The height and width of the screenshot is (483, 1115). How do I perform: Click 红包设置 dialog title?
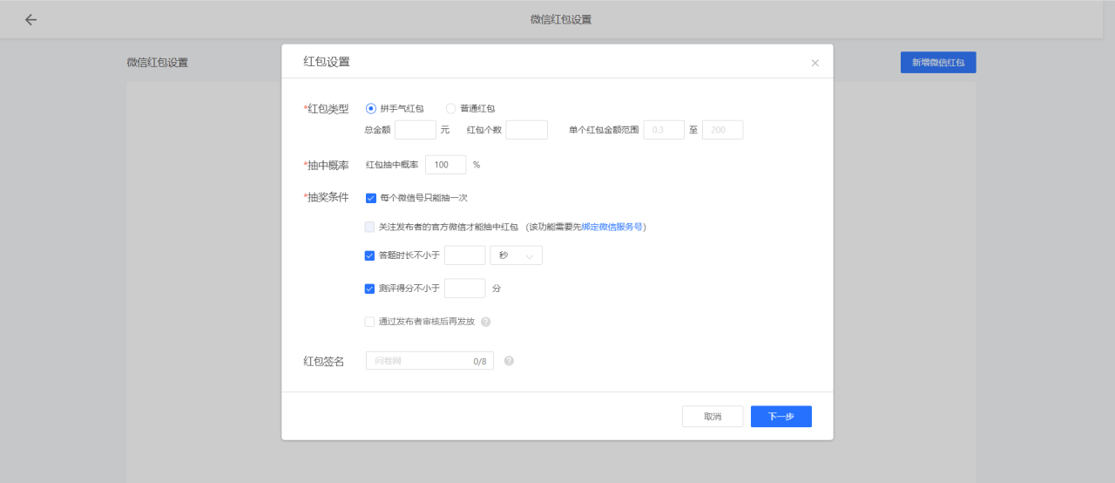pos(327,62)
